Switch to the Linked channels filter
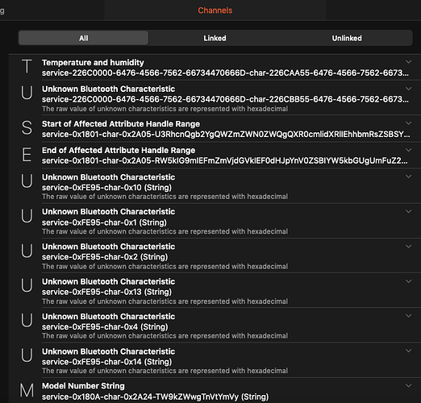 [215, 38]
